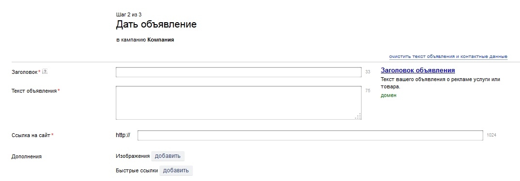Screen dimensions: 520x181
Task: Open the Заголовок объявления preview link
Action: (418, 70)
